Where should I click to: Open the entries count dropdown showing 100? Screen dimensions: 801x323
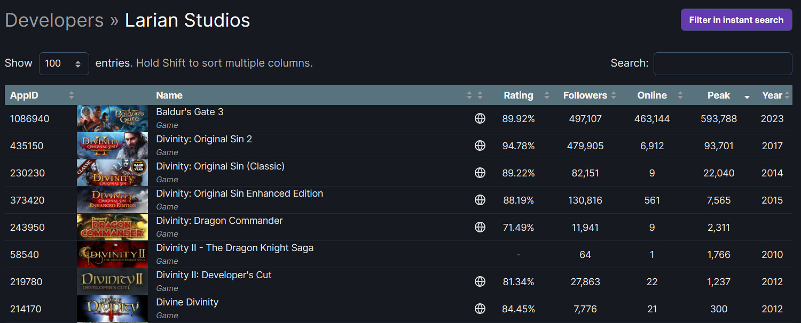coord(64,63)
